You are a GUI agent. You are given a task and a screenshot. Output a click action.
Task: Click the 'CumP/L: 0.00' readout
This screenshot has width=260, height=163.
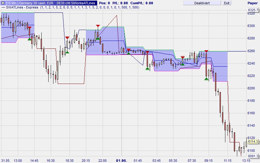click(142, 3)
